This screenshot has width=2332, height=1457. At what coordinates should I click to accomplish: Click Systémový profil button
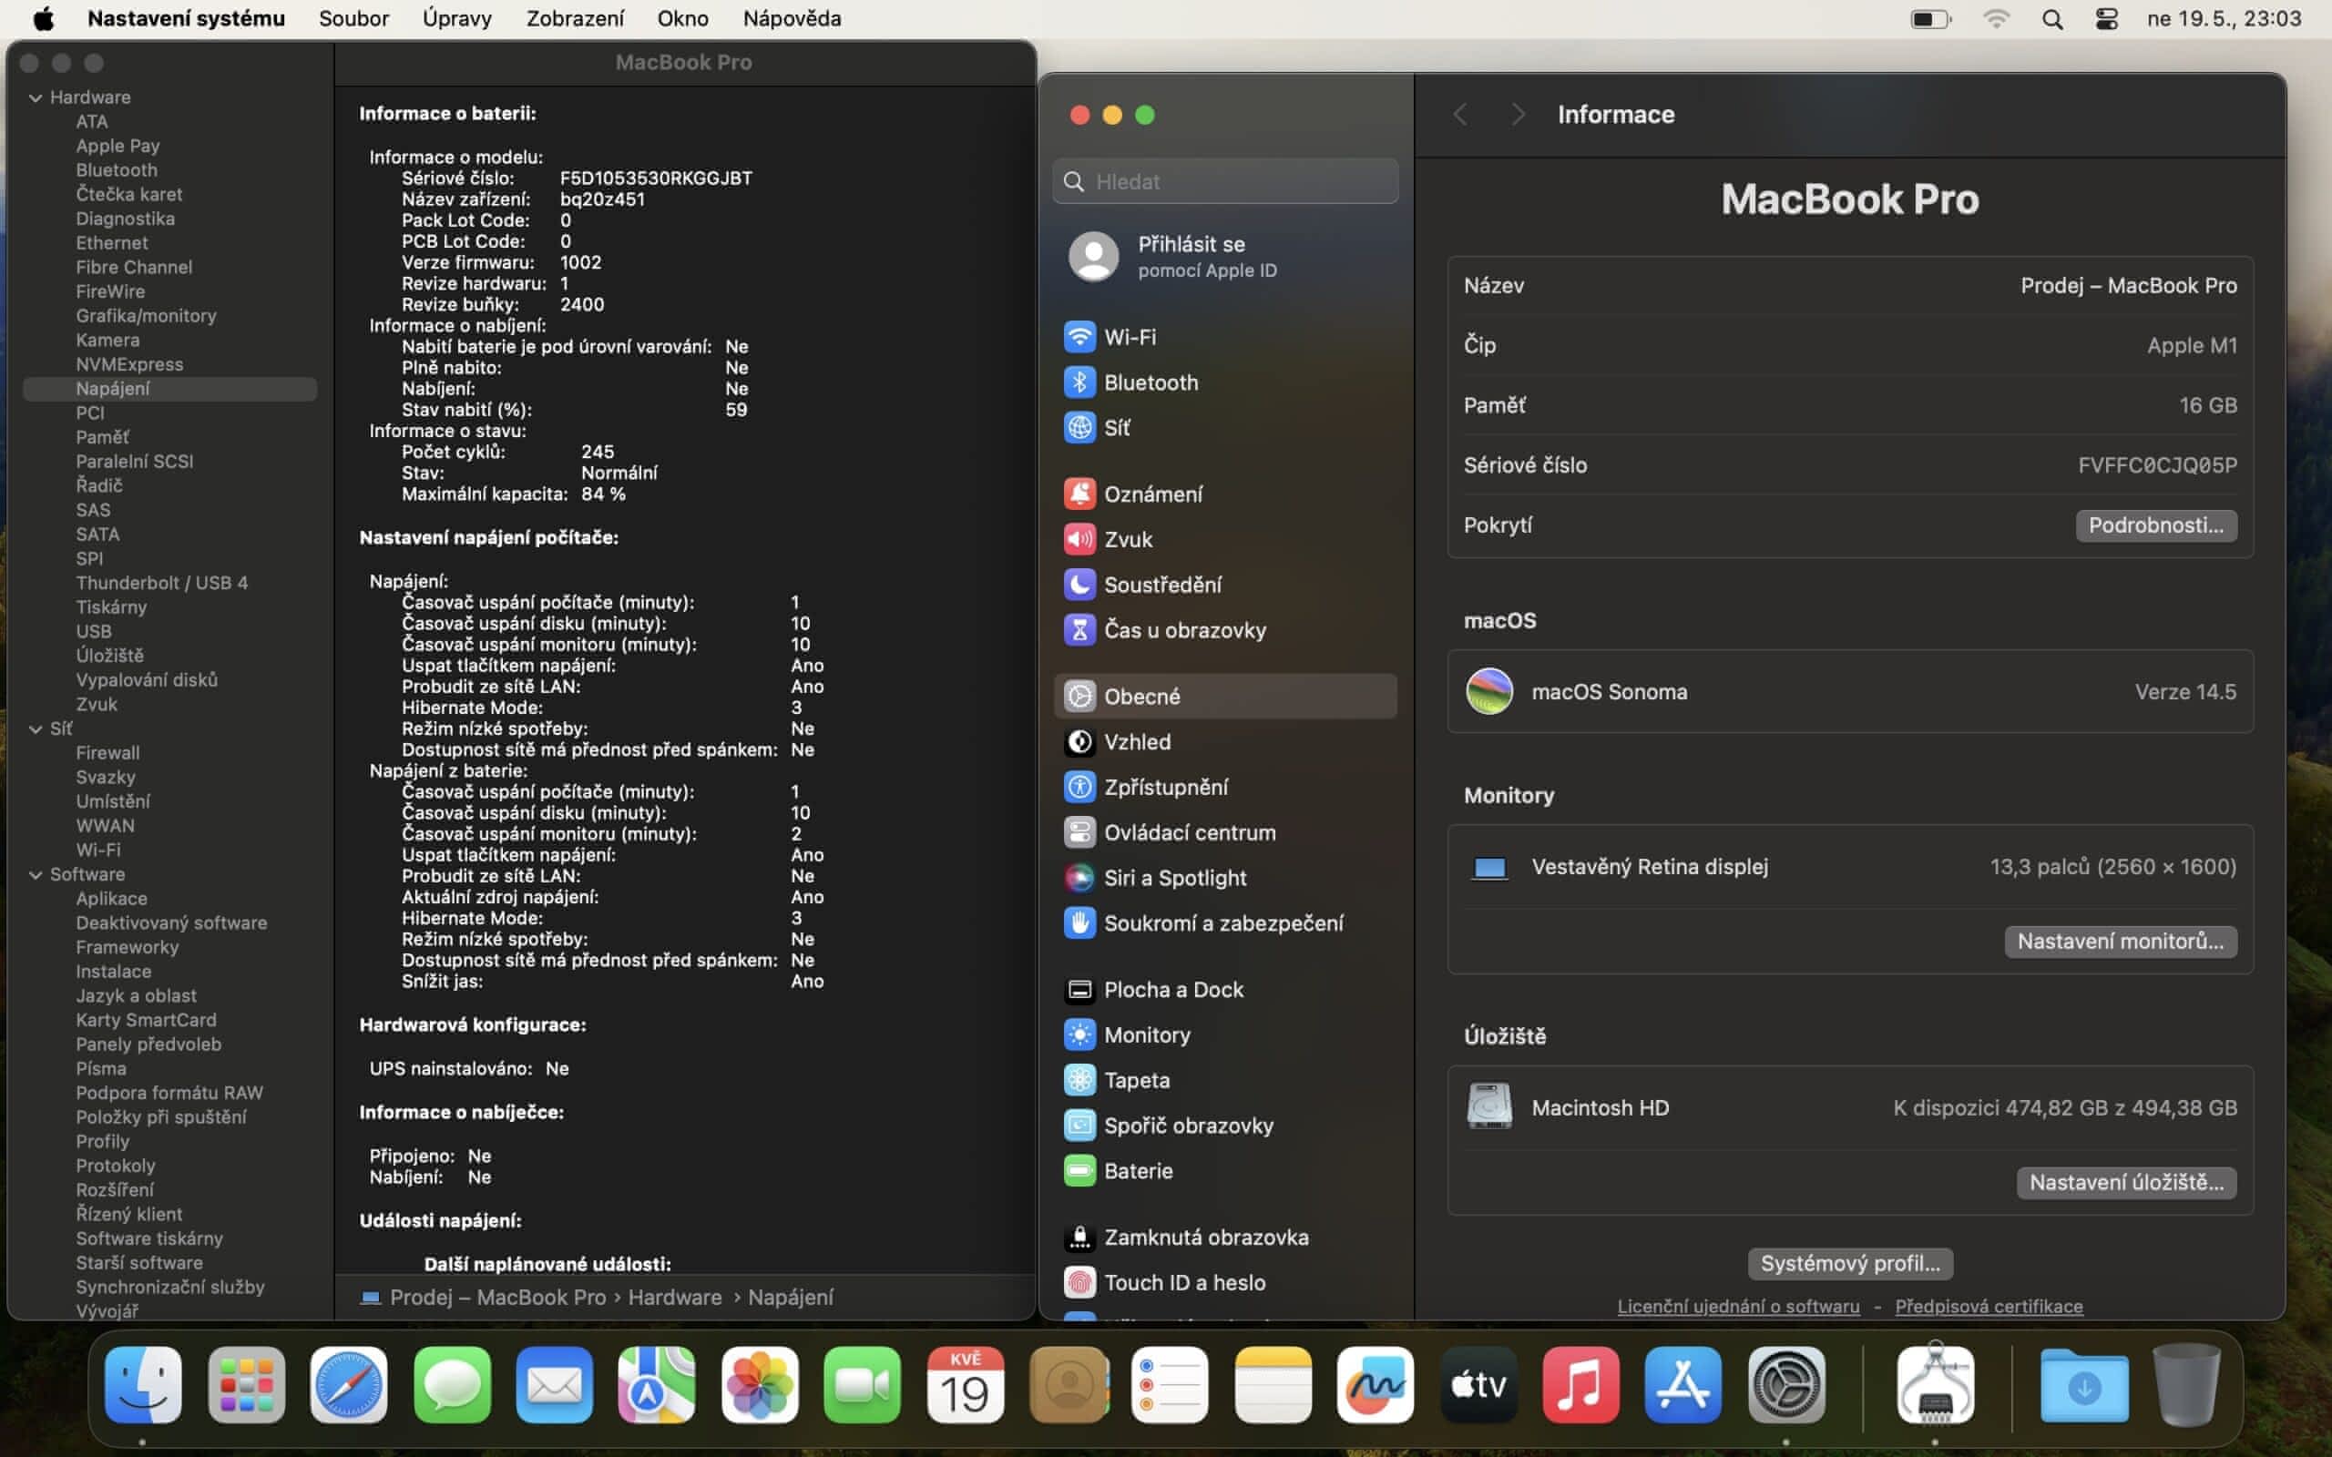[1849, 1263]
